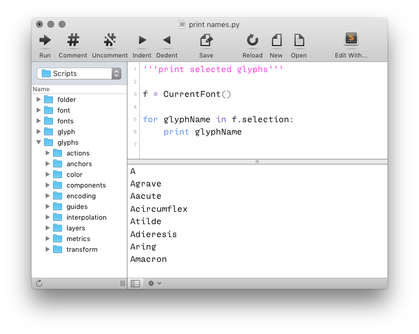
Task: Click the 'print glyphName' code line
Action: pos(202,132)
